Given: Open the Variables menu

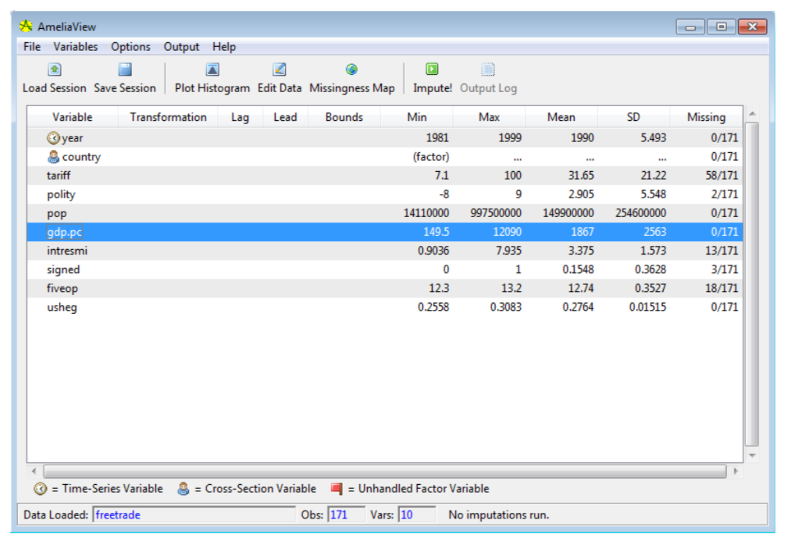Looking at the screenshot, I should tap(76, 47).
